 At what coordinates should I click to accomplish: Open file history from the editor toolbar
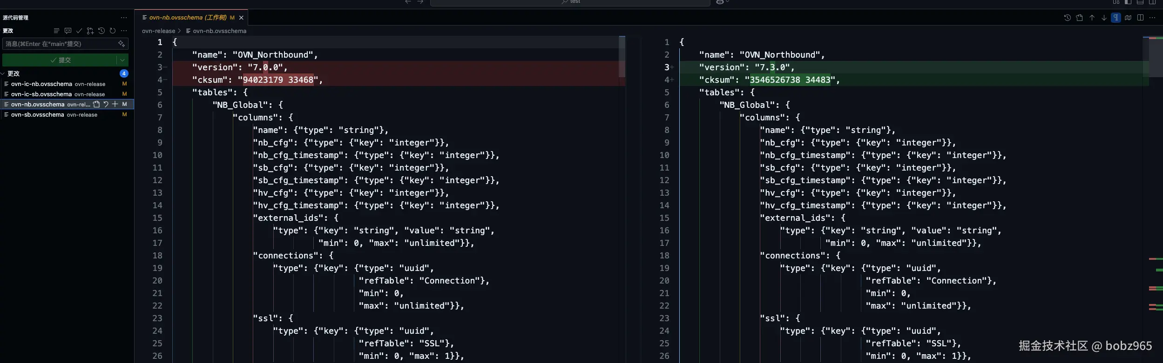click(x=1068, y=18)
